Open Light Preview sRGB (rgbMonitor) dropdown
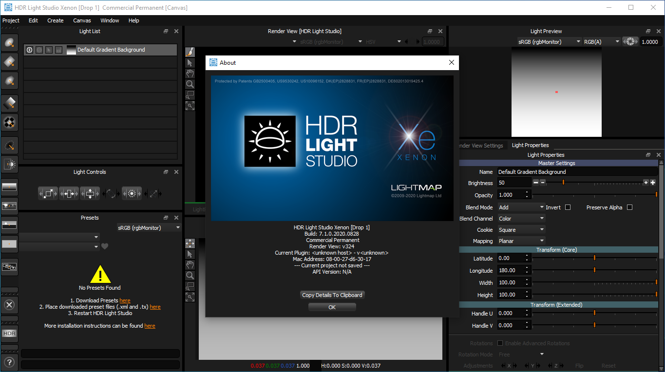 549,42
